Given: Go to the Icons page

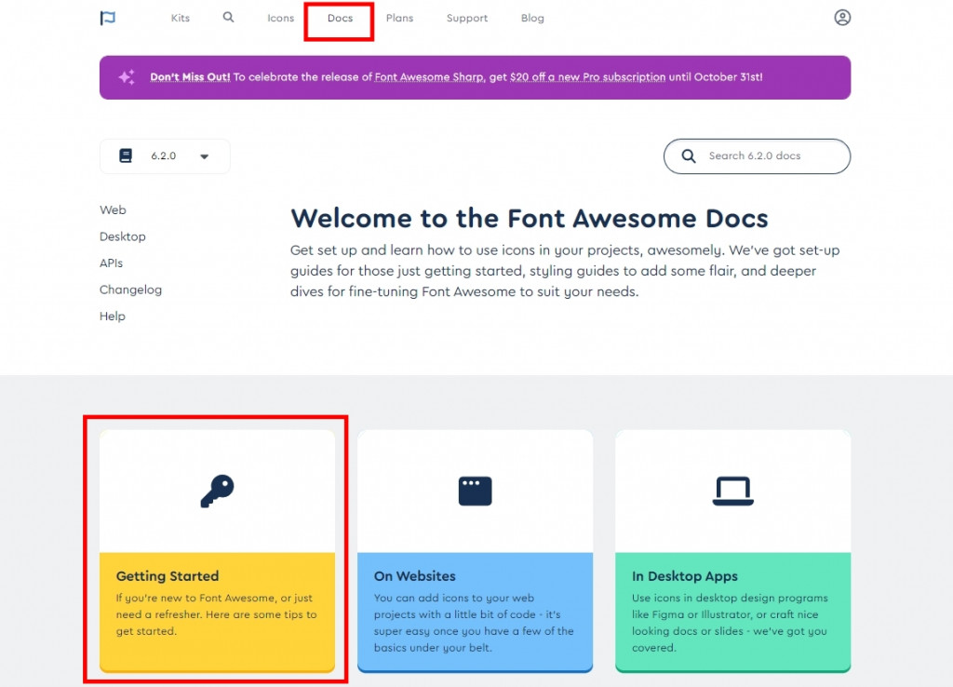Looking at the screenshot, I should (281, 19).
